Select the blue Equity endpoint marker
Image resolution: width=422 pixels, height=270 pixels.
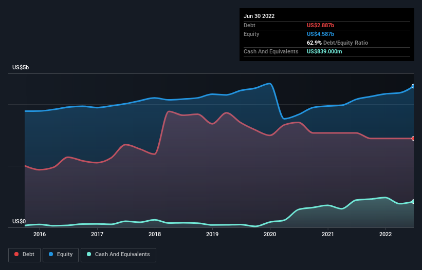tap(413, 86)
